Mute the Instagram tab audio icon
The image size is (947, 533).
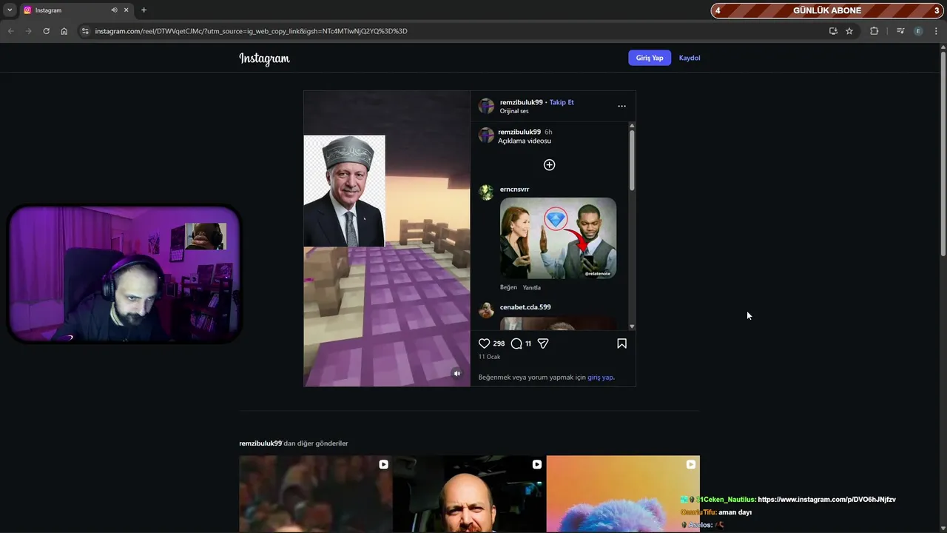tap(114, 10)
